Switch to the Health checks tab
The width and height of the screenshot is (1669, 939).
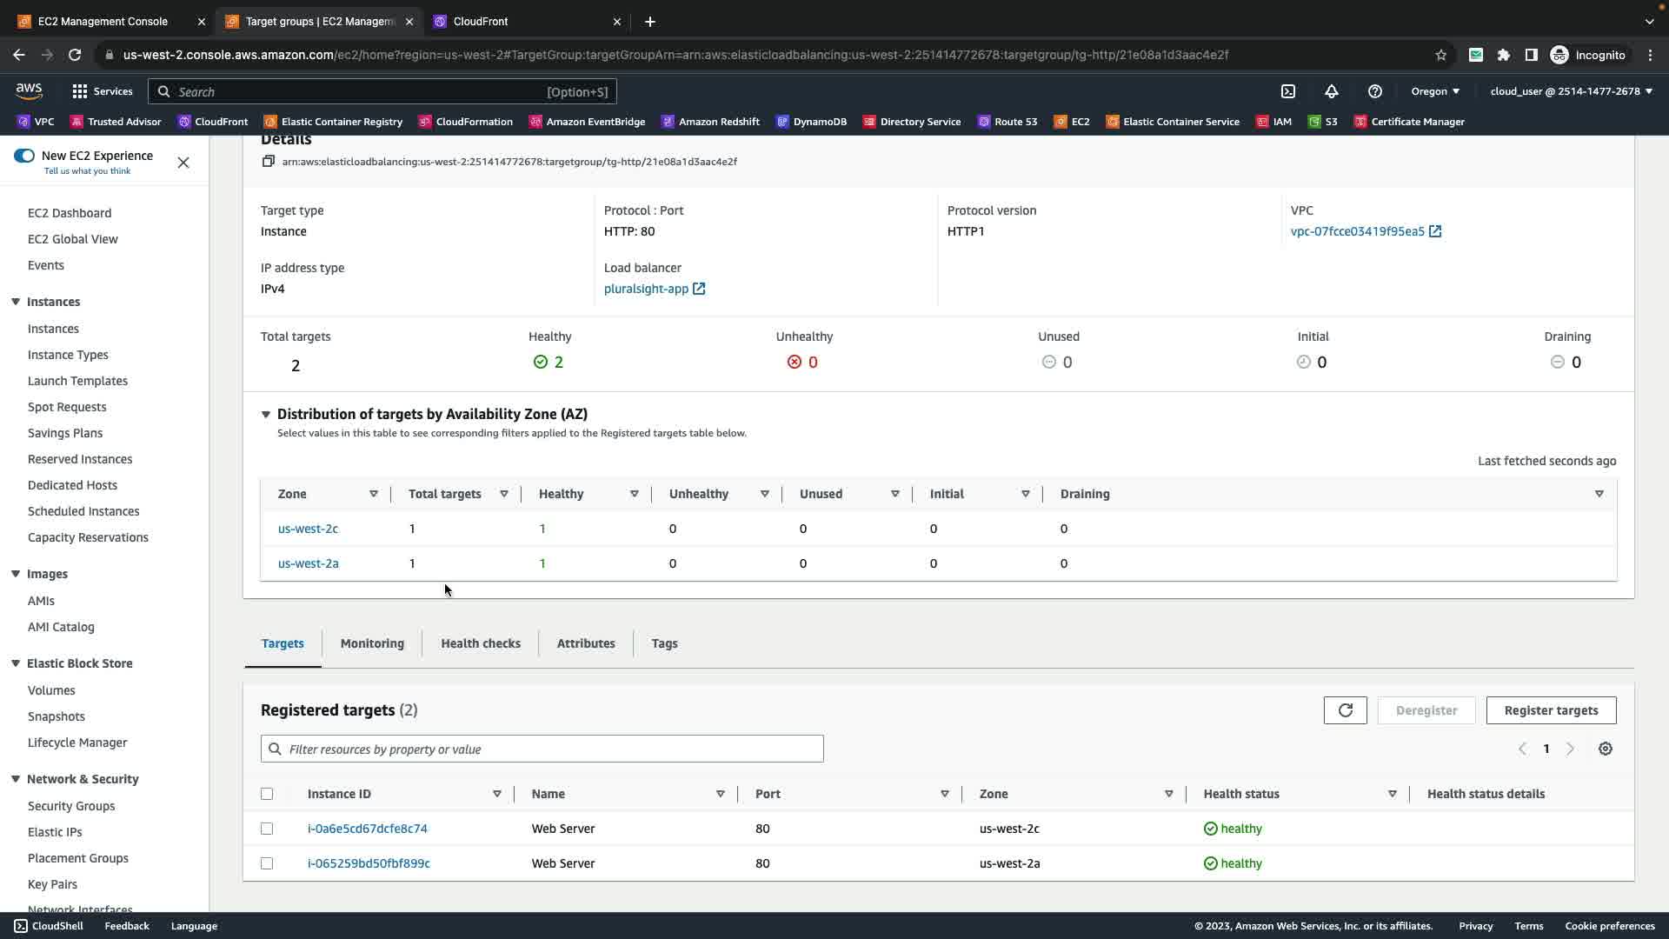(x=480, y=643)
